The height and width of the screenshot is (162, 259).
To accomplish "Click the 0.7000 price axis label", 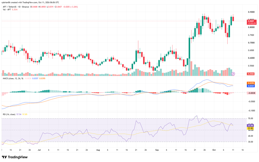I will pos(251,43).
